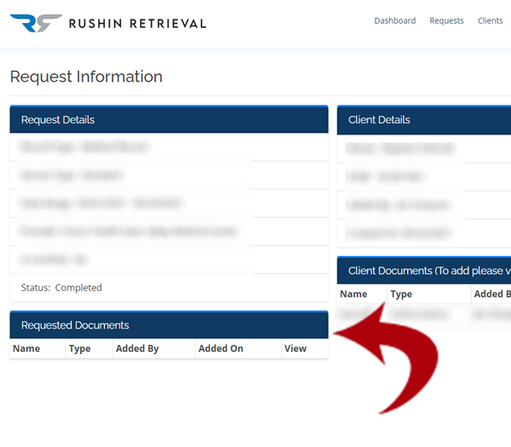511x447 pixels.
Task: Click the Status: Completed row
Action: coord(61,288)
